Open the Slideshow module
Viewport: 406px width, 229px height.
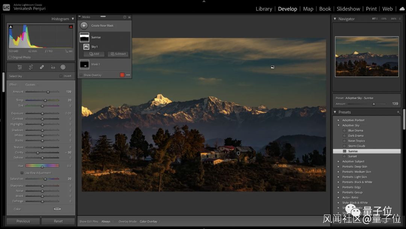[348, 9]
